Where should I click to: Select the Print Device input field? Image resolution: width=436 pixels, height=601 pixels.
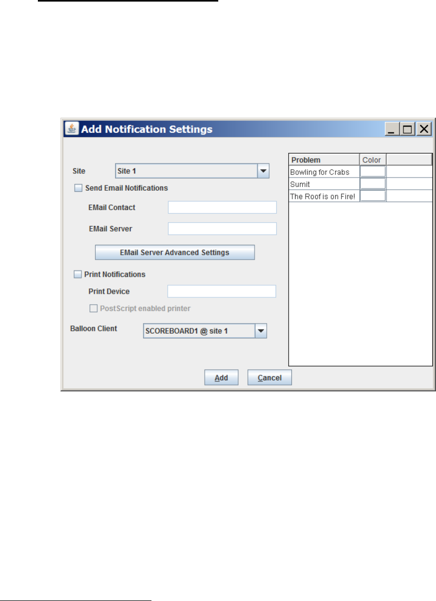coord(221,291)
